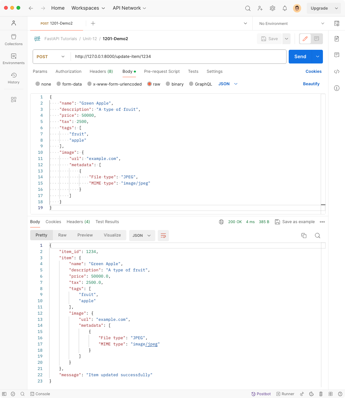Open the response JSON format dropdown

pos(142,236)
